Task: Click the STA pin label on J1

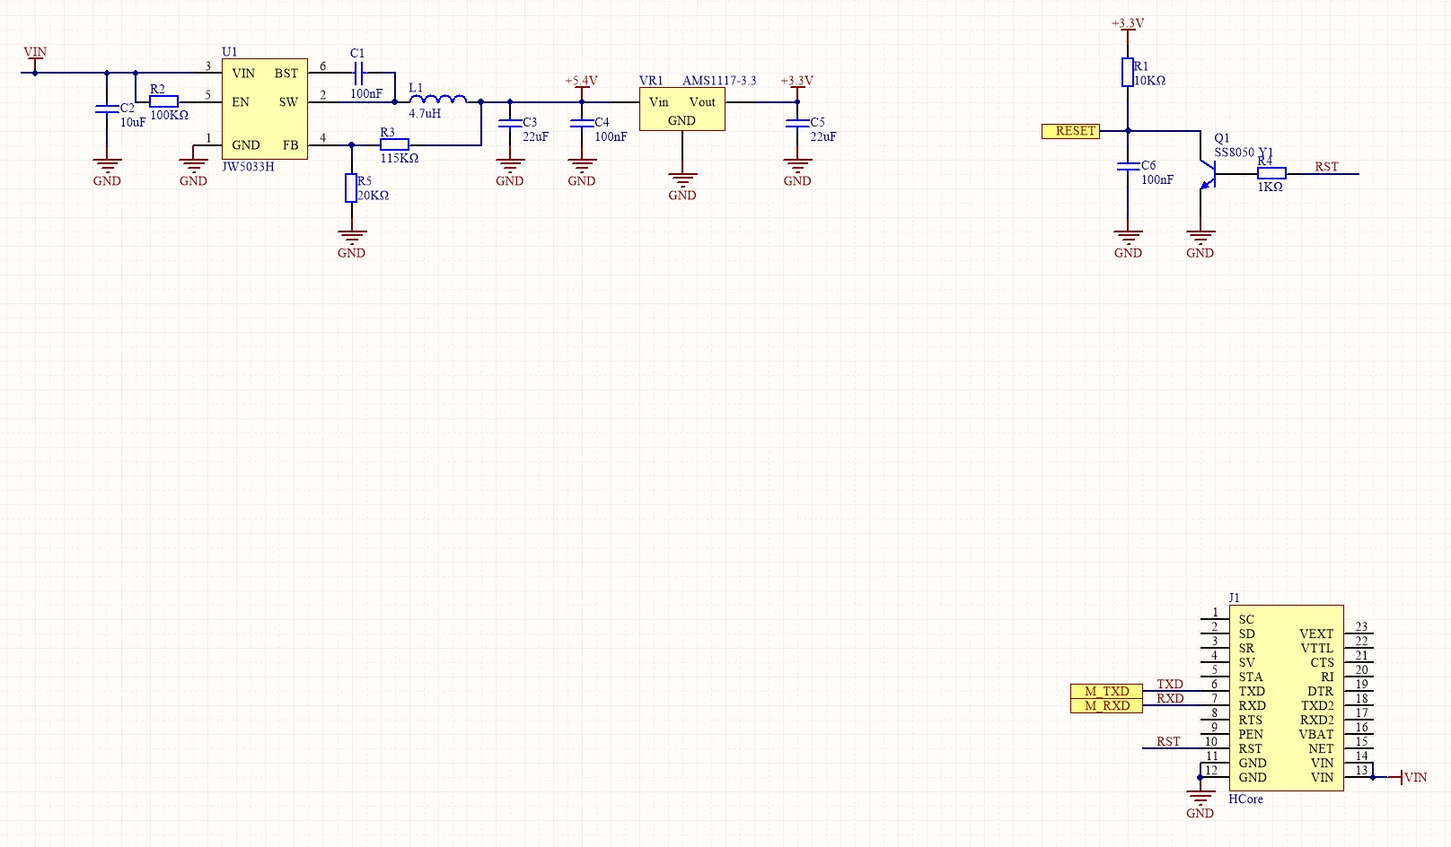Action: pos(1251,677)
